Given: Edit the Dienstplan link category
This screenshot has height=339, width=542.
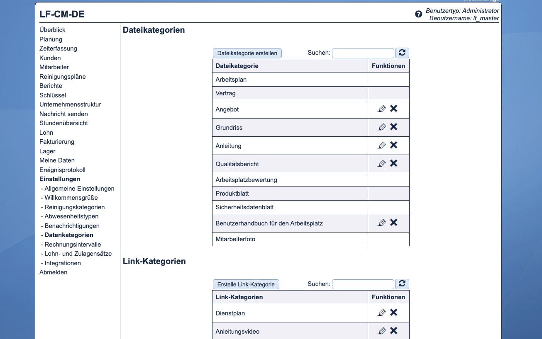Looking at the screenshot, I should click(381, 312).
